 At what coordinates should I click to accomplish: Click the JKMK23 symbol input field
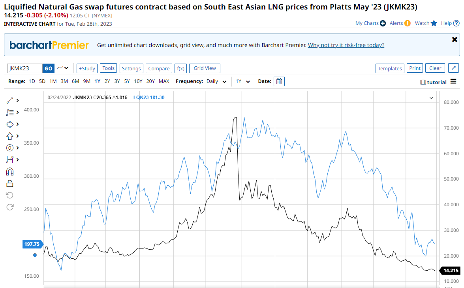coord(24,68)
